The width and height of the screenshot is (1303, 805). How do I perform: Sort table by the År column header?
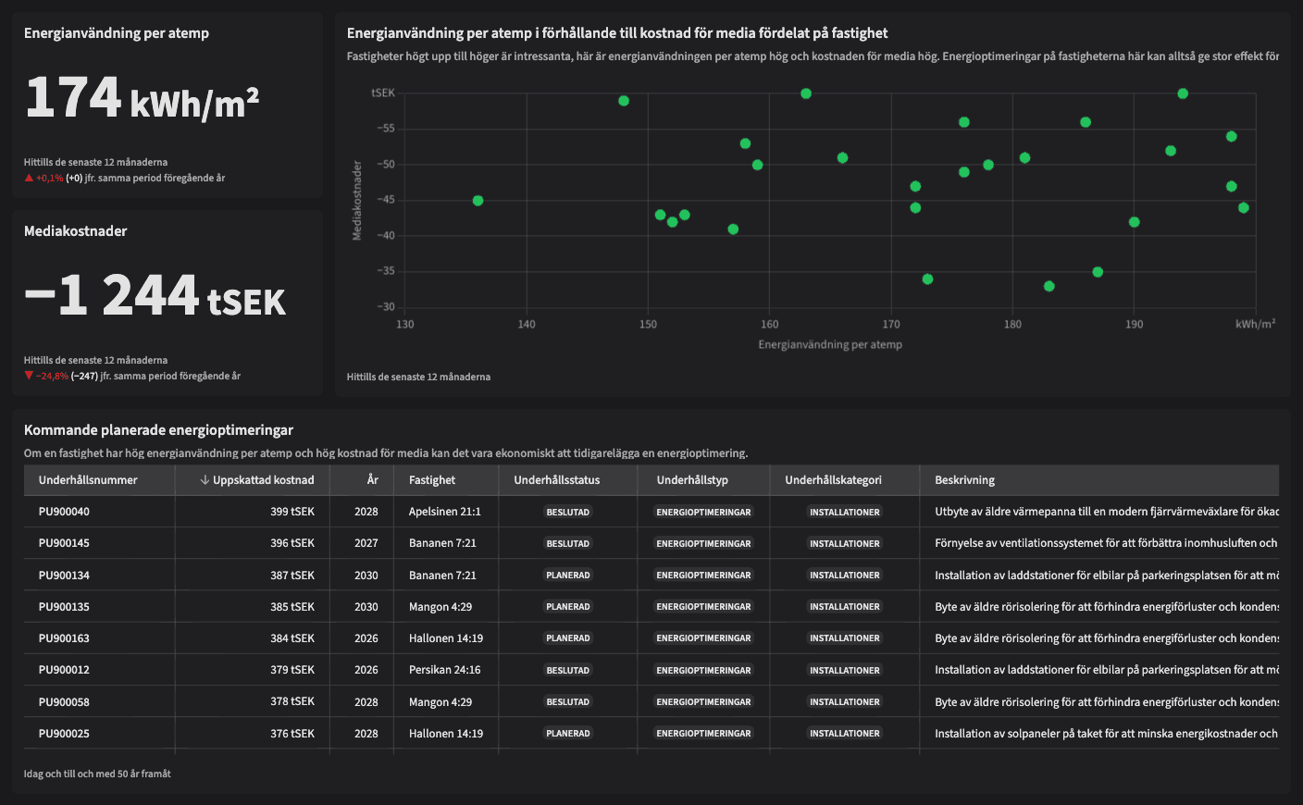click(372, 480)
